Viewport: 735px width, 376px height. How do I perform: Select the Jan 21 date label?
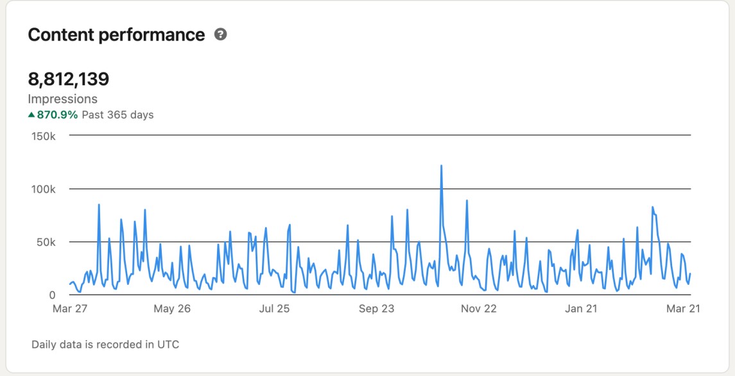coord(581,309)
